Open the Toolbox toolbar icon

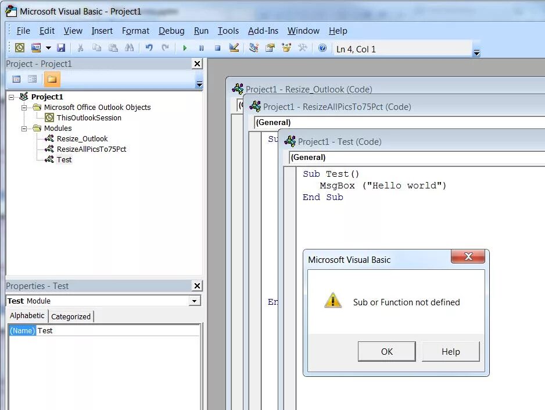coord(303,48)
